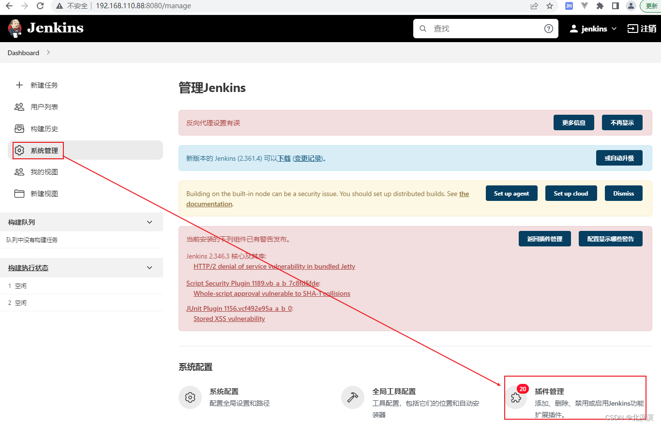Click the text 队列中没有构建任务
The height and width of the screenshot is (426, 661).
32,240
